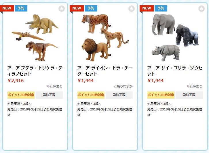Click NEW badge on big cats card
The height and width of the screenshot is (153, 209).
coord(77,8)
